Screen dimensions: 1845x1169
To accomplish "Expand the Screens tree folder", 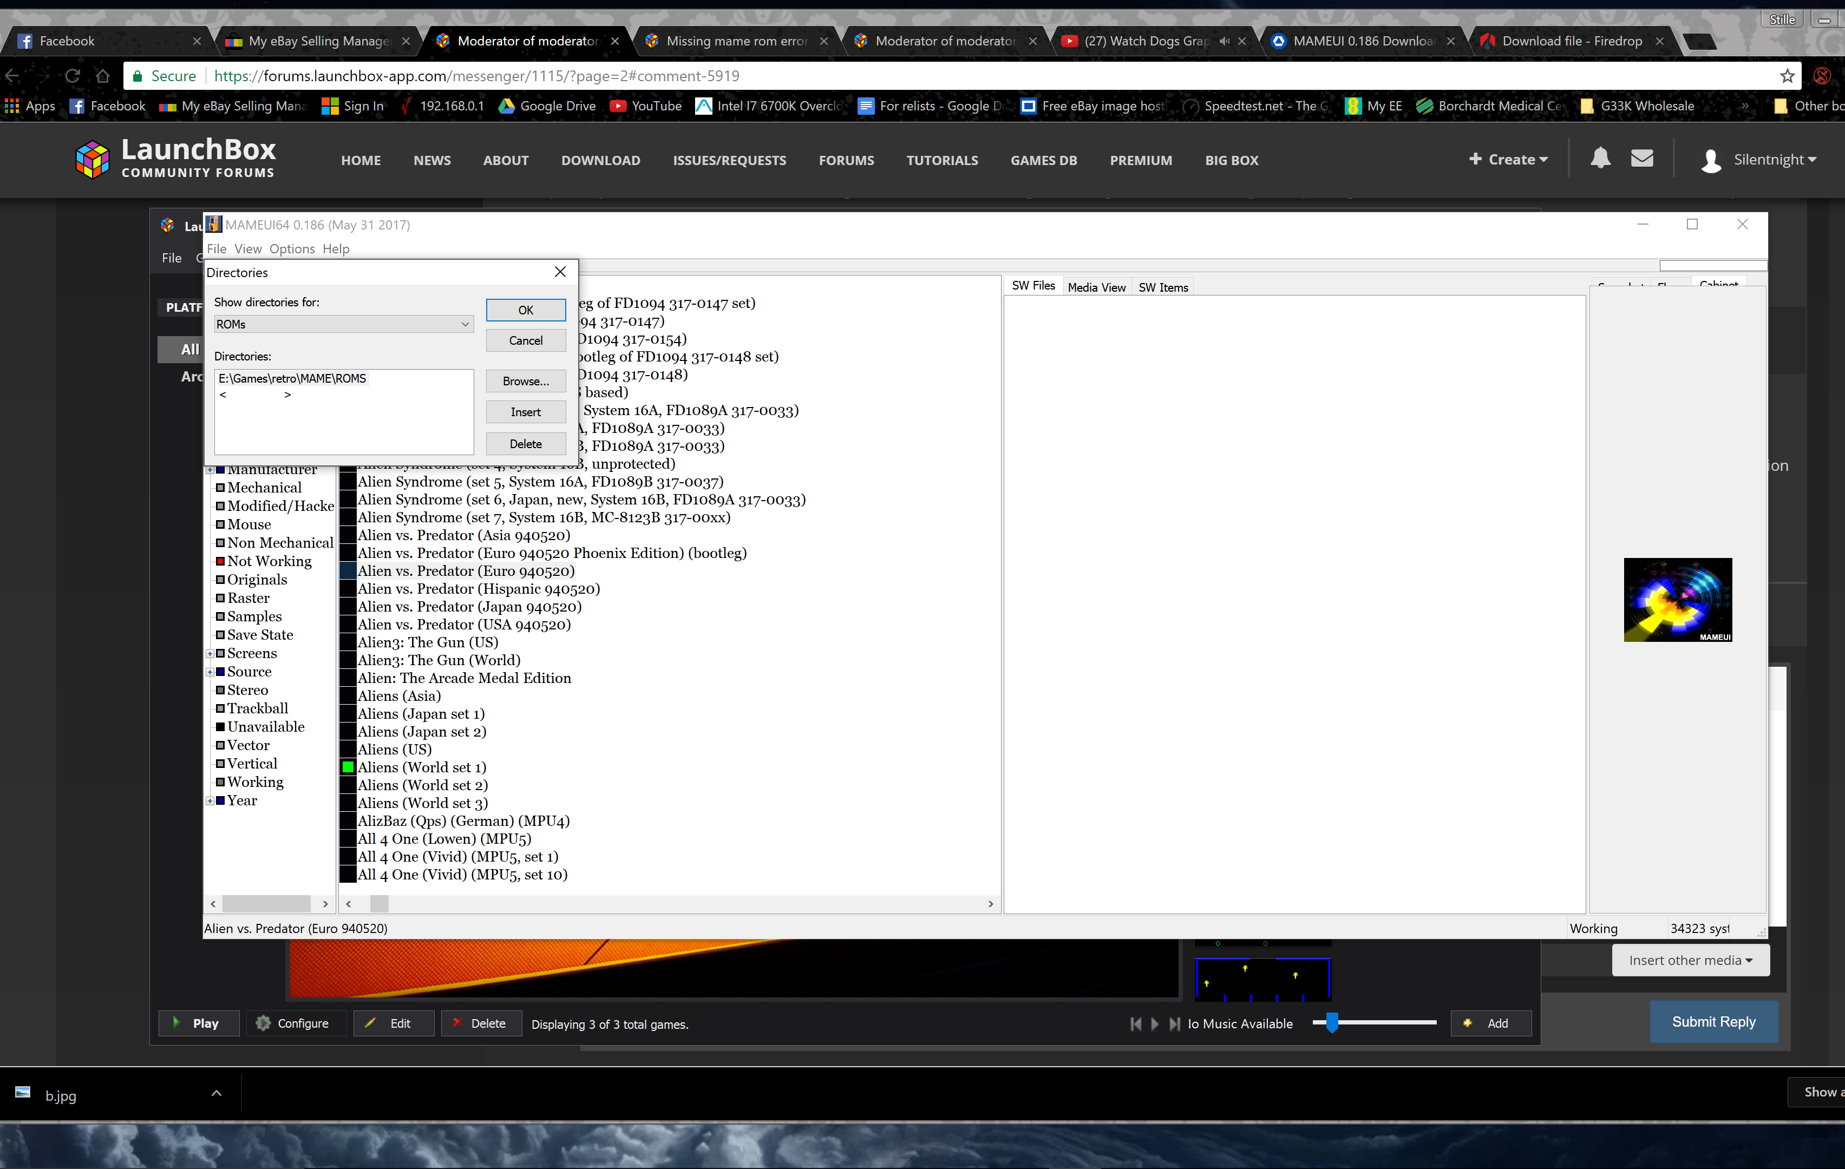I will pos(210,653).
